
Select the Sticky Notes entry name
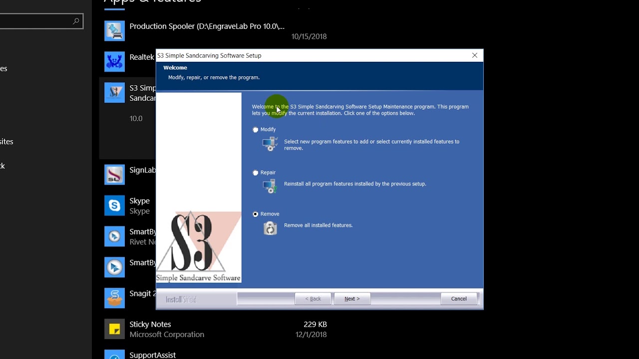150,324
